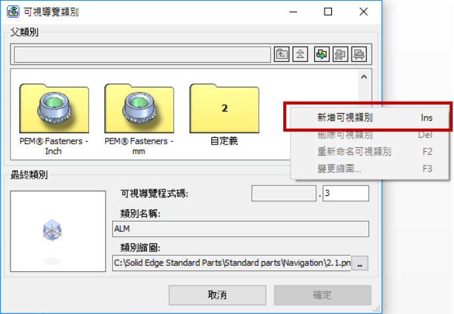Viewport: 454px width, 314px height.
Task: Click the go up one level folder icon
Action: pos(281,54)
